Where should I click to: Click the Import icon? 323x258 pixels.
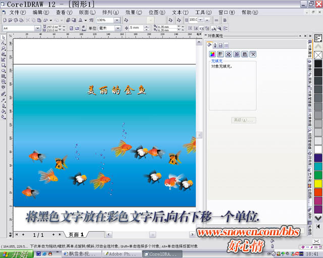68,20
